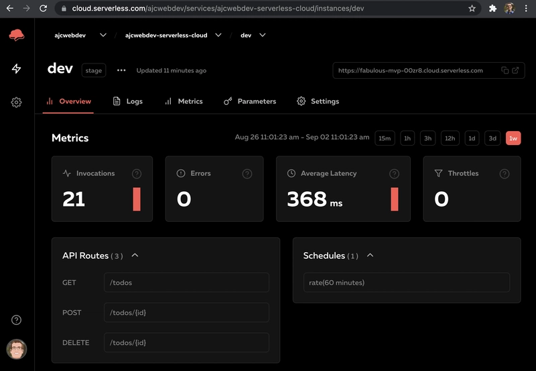Viewport: 536px width, 371px height.
Task: Bookmark the page with the star icon
Action: (472, 8)
